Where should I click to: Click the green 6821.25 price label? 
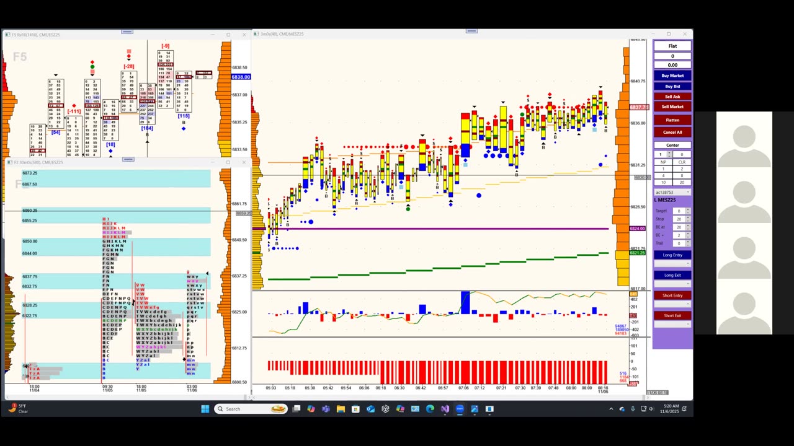[x=637, y=253]
